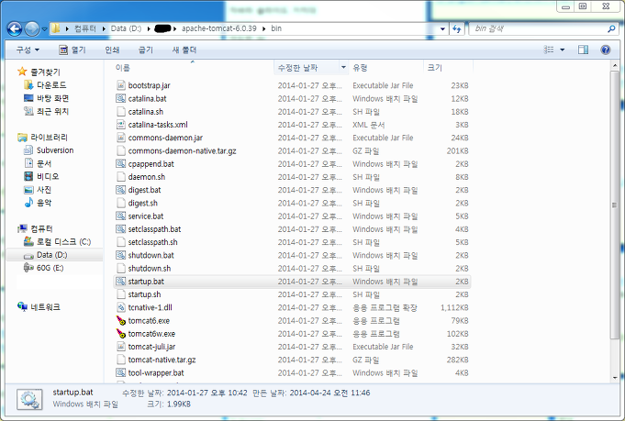
Task: Select the tool-wrapper.bat file icon
Action: click(121, 372)
